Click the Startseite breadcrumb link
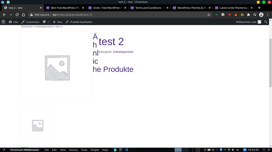The image size is (272, 152). tap(27, 26)
